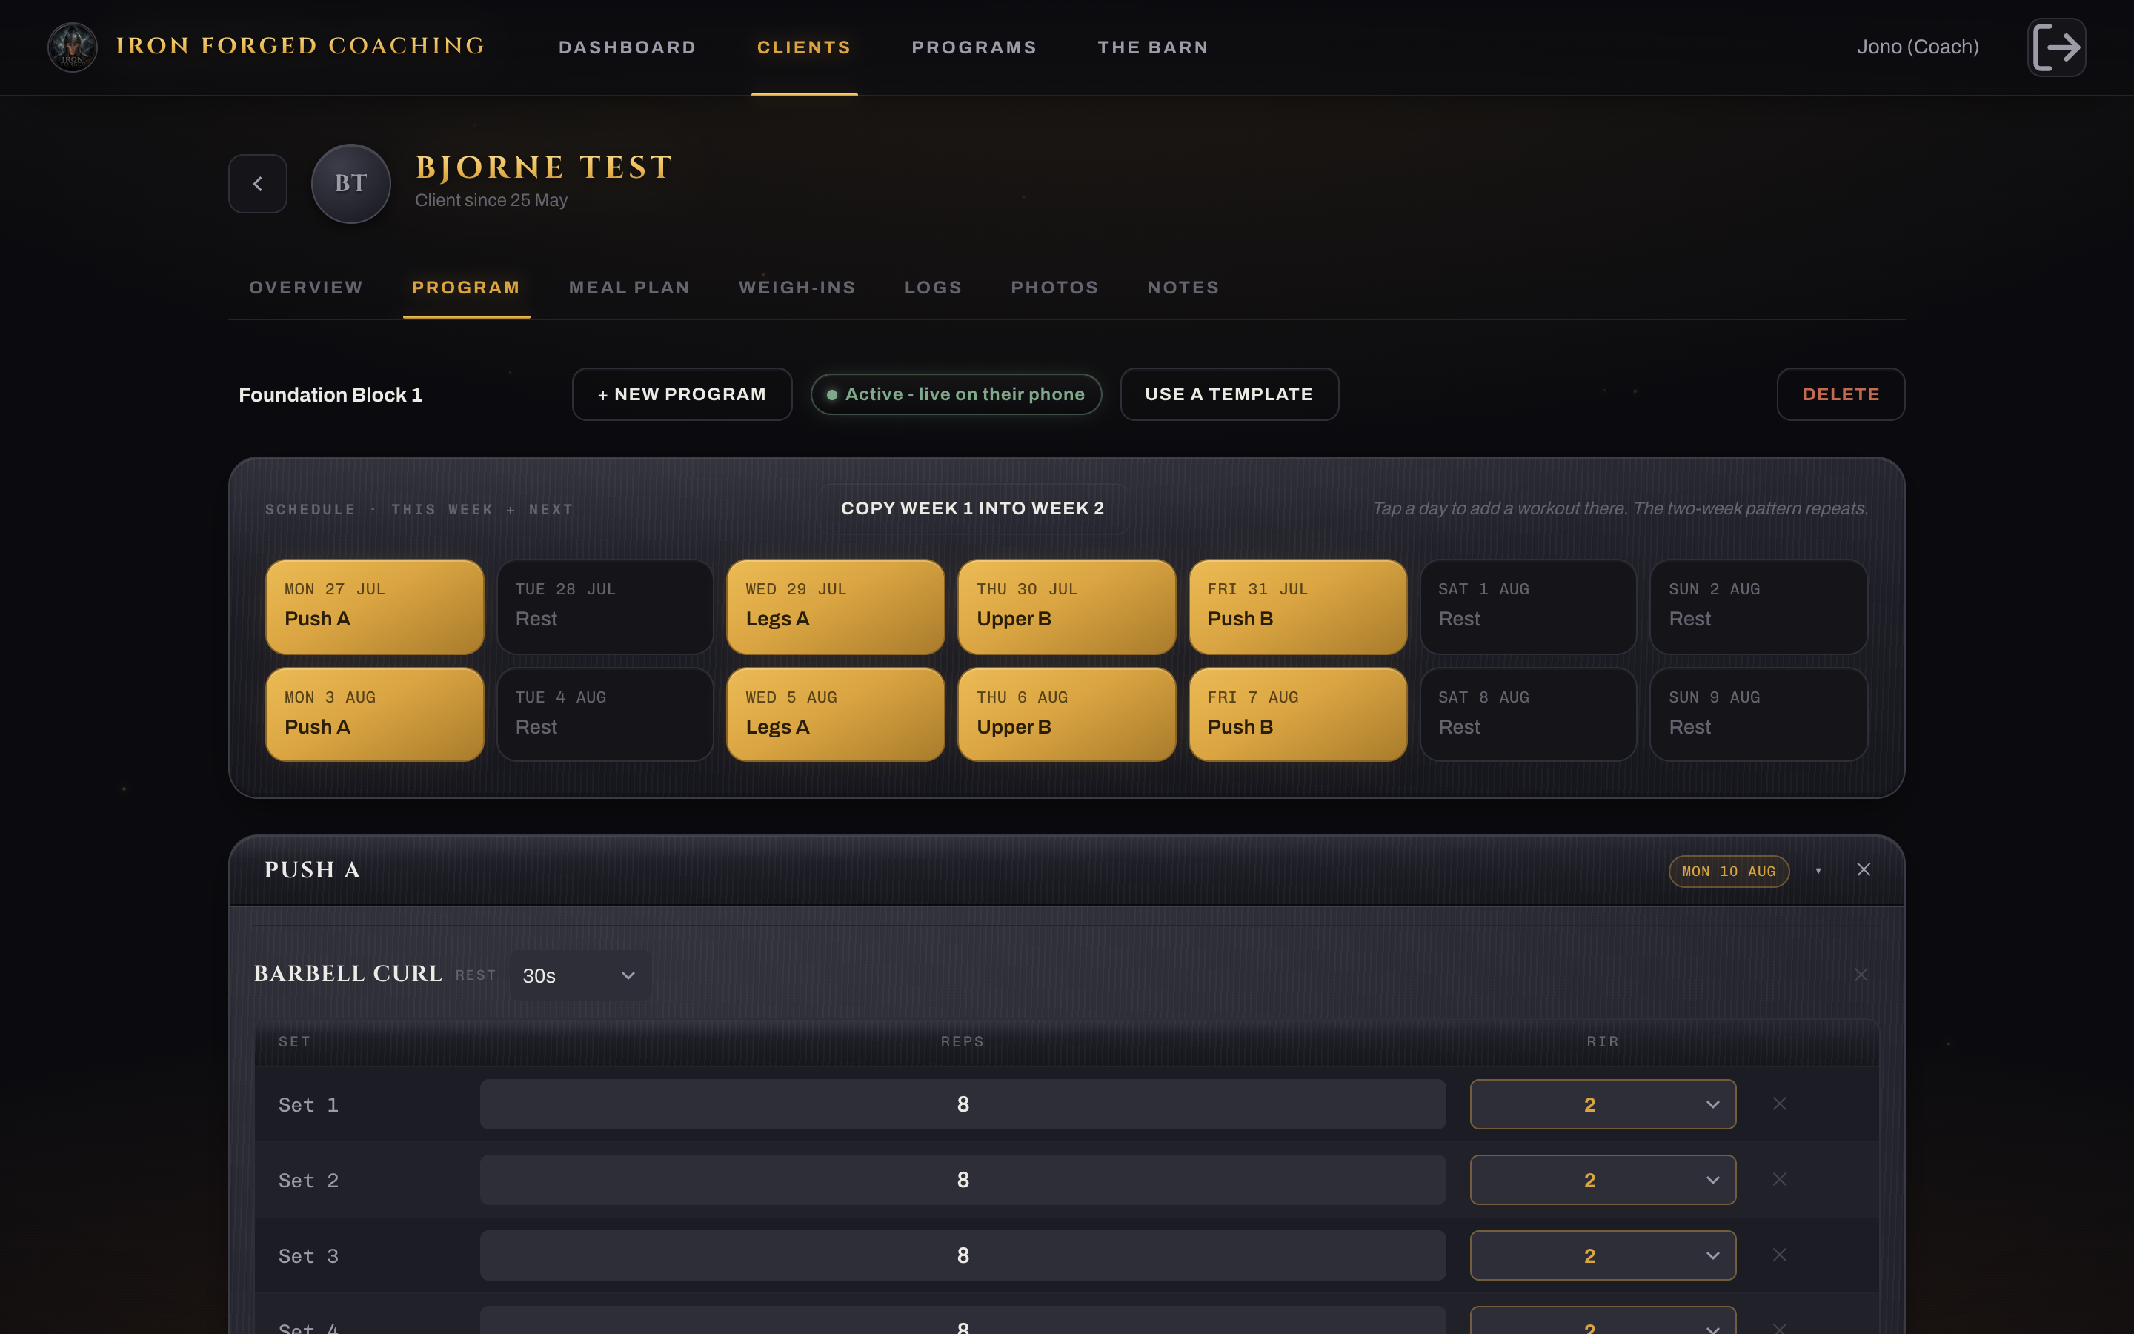Select the Fri 7 Aug Push B card

[x=1298, y=714]
